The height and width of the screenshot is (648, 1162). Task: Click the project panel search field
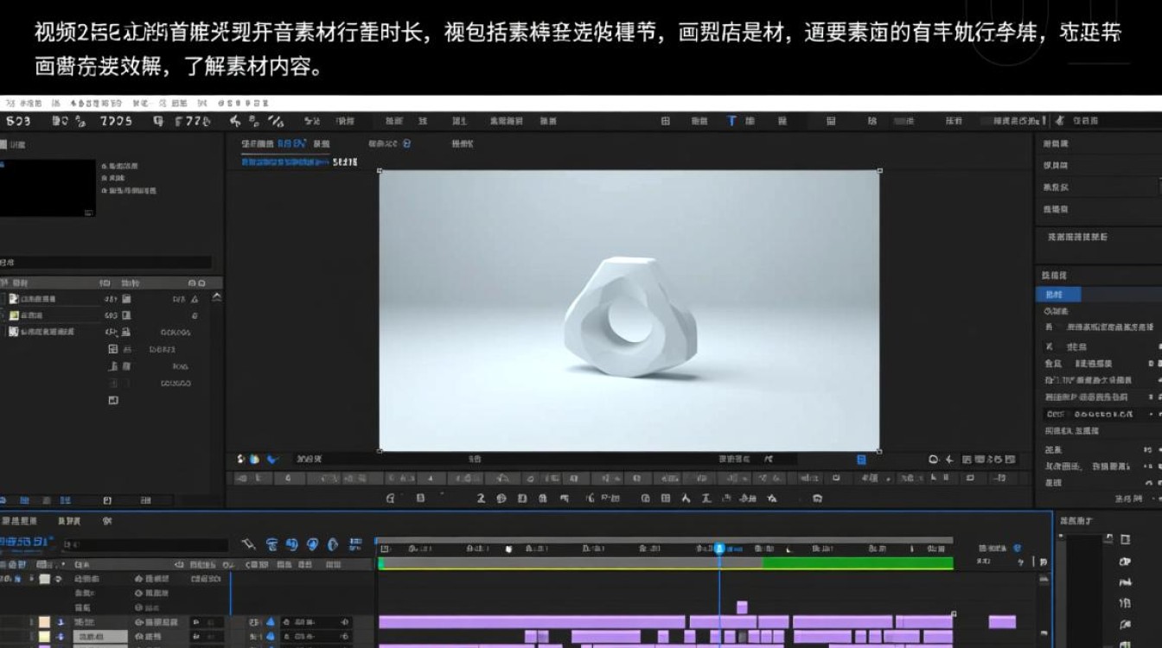pyautogui.click(x=105, y=262)
